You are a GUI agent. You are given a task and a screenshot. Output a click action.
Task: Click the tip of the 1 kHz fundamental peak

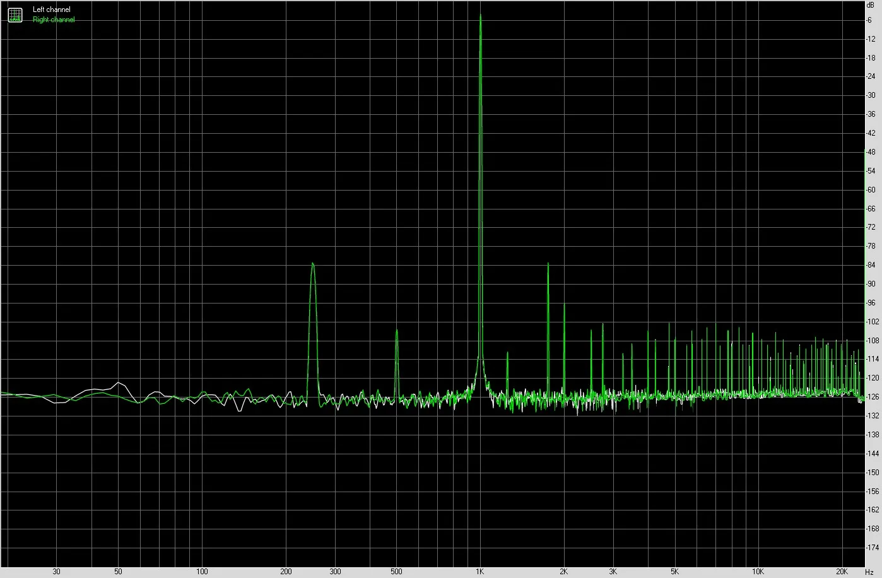(481, 15)
